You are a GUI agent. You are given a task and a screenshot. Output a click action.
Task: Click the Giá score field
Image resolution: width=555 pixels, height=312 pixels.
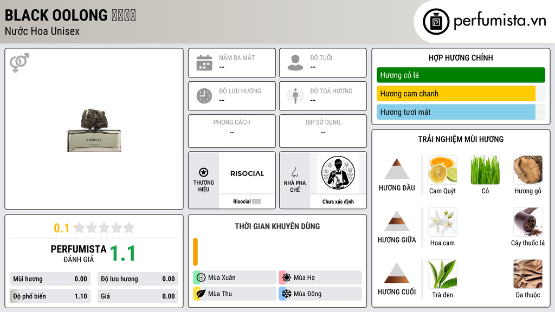tap(138, 296)
